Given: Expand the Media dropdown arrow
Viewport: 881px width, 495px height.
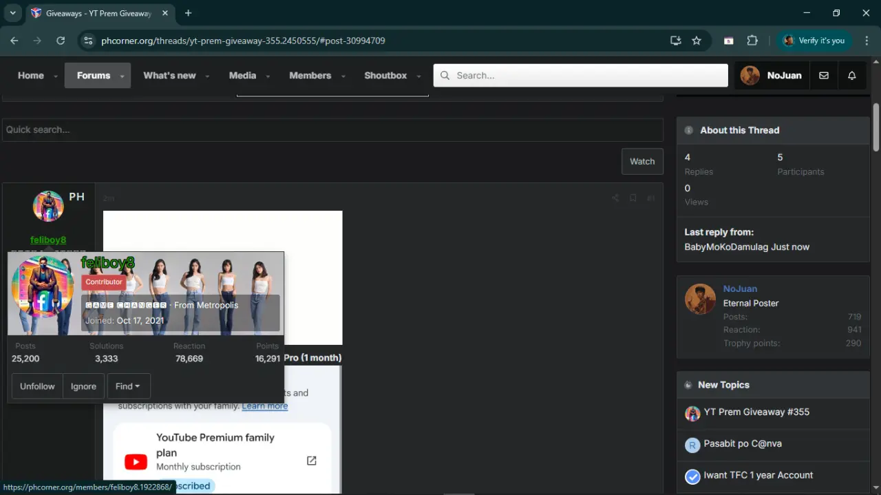Looking at the screenshot, I should coord(268,76).
